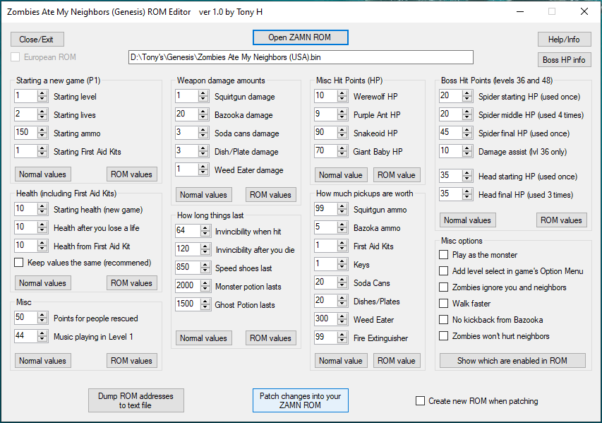Click the ROM file path text field
The image size is (602, 423).
coord(300,58)
